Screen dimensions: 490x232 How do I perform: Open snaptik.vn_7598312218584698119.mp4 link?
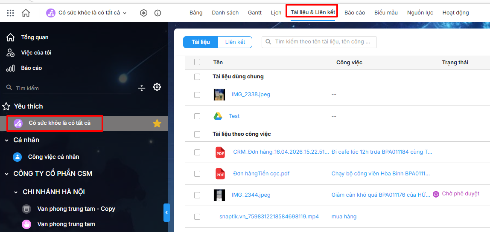coord(269,216)
